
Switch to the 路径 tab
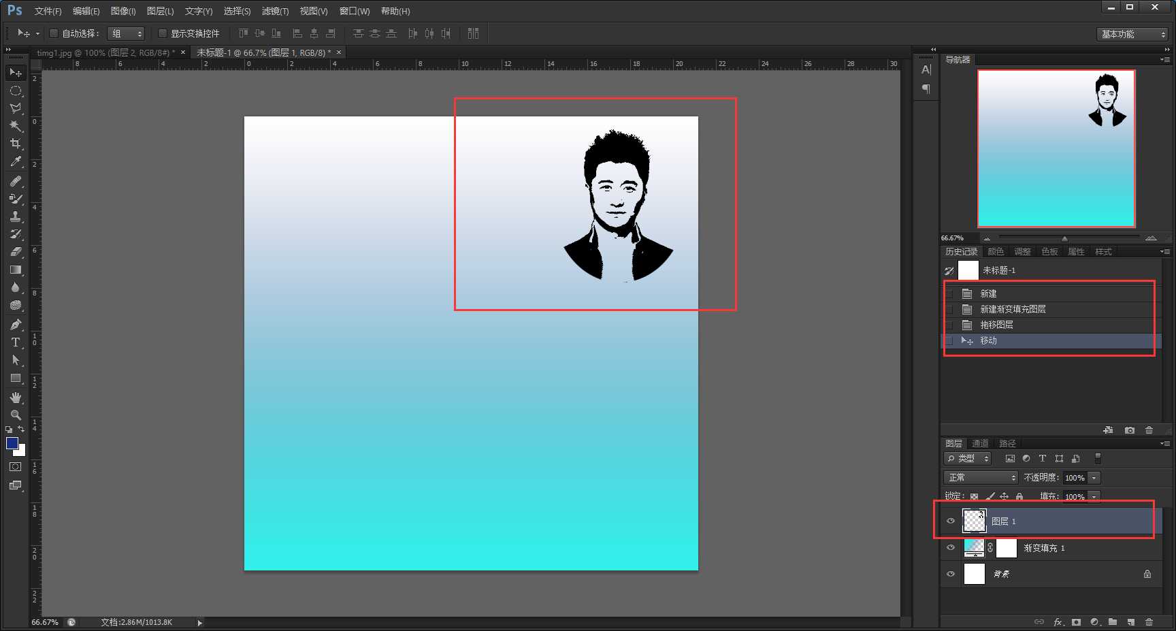pos(1007,443)
